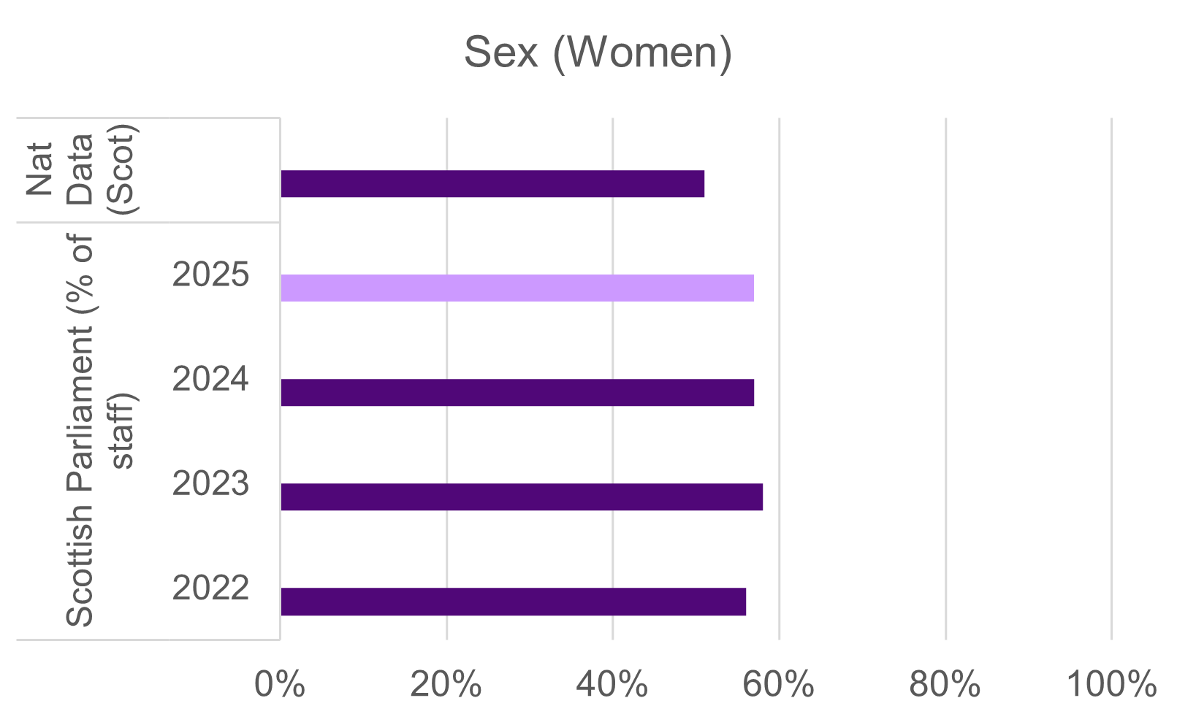Image resolution: width=1196 pixels, height=725 pixels.
Task: Click the Sex (Women) chart title
Action: (598, 53)
